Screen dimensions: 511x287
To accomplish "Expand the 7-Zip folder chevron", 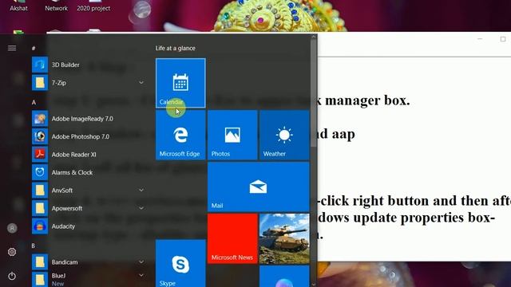I will pyautogui.click(x=141, y=83).
